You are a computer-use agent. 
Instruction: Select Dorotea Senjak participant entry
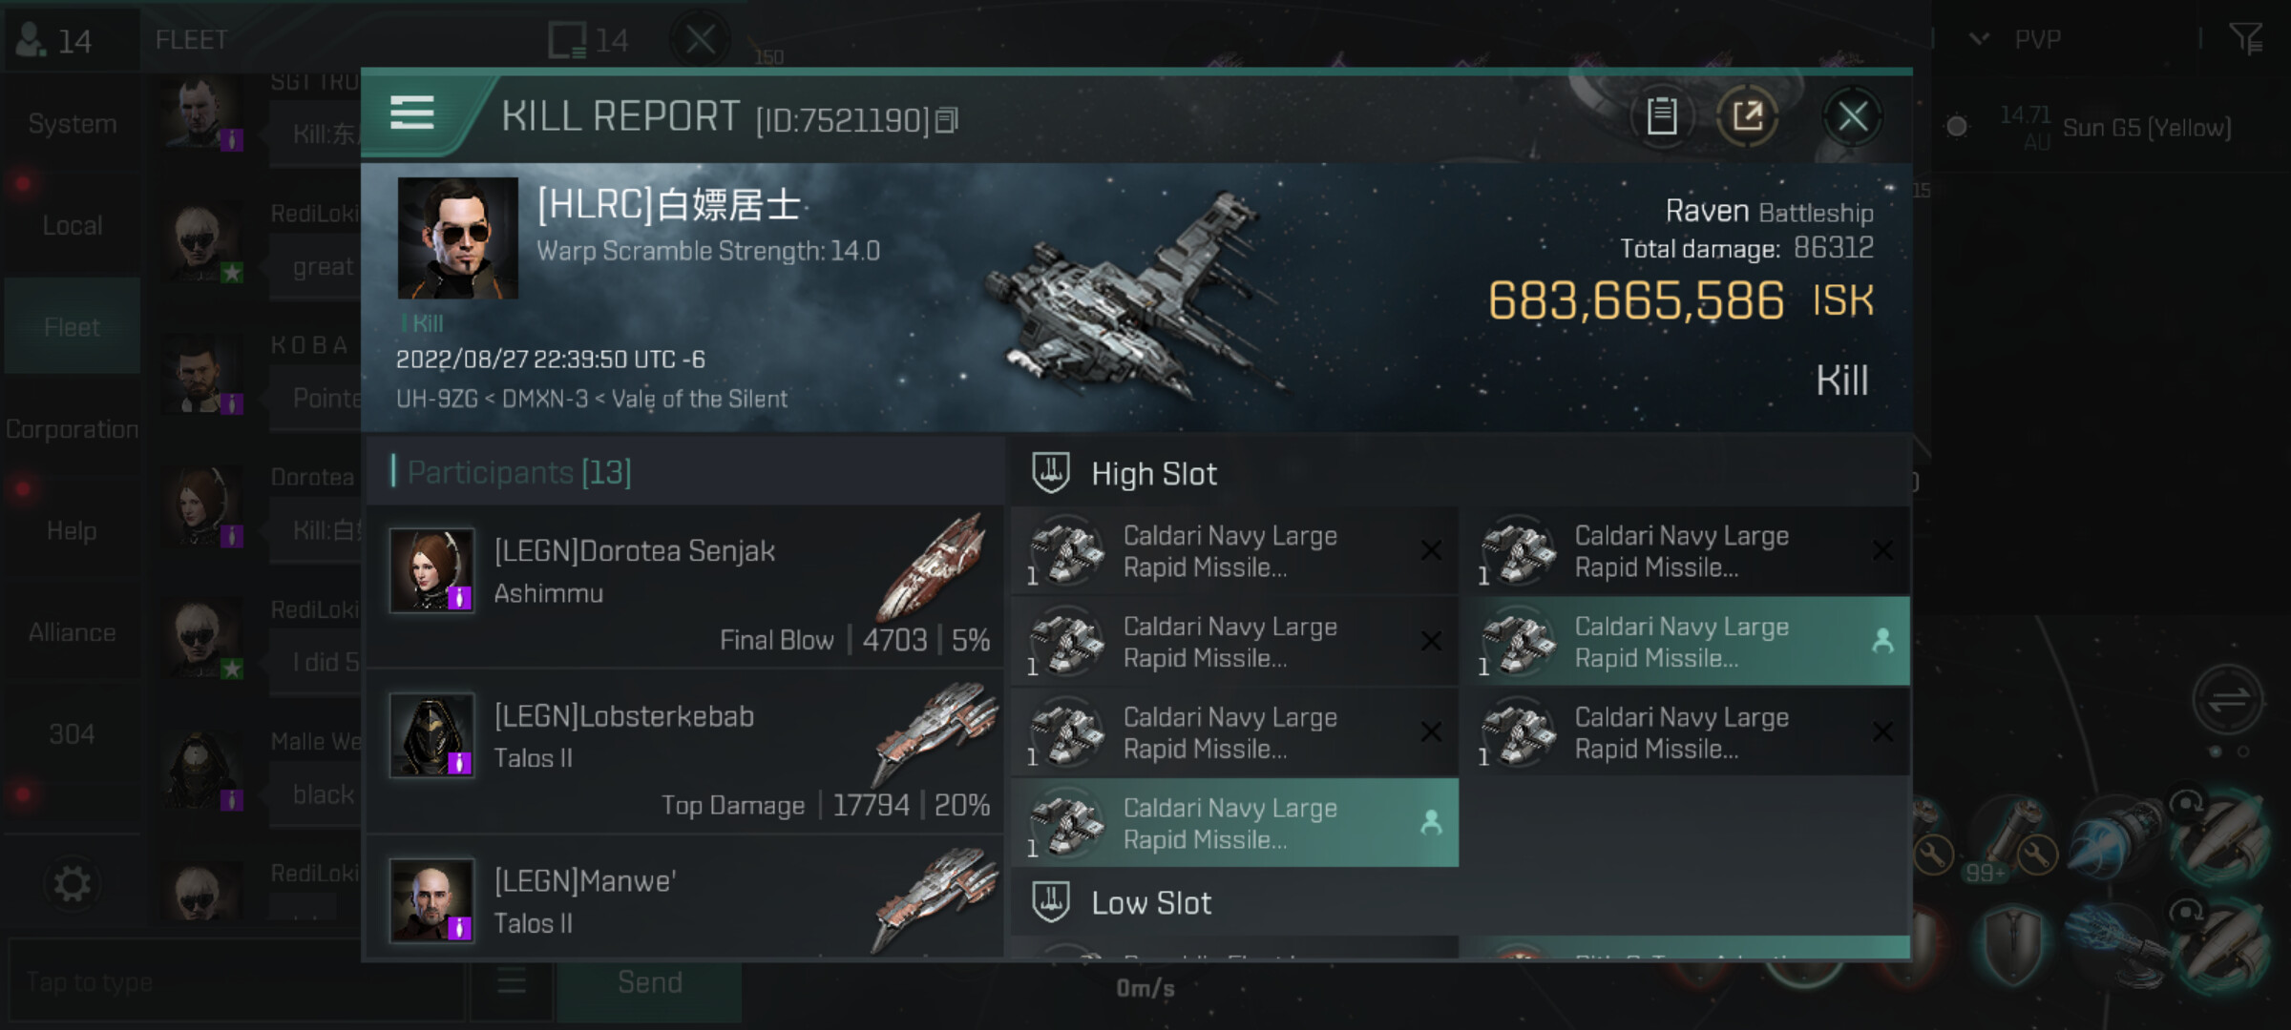click(685, 587)
